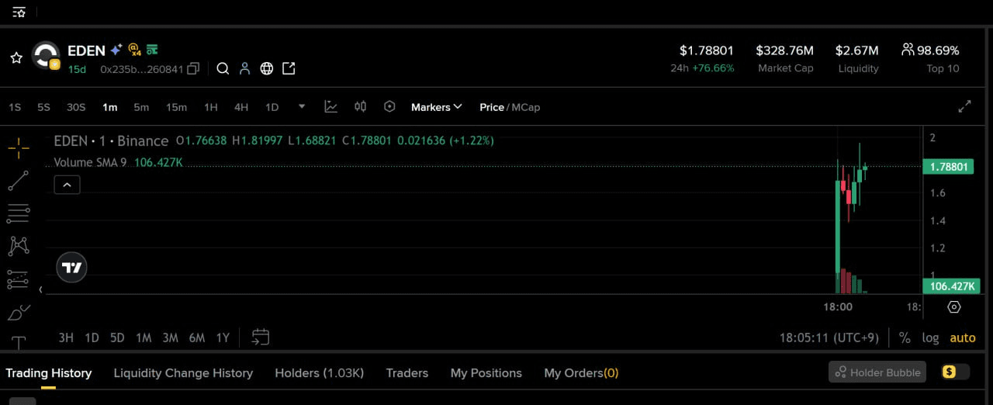Open the search magnifier icon

(223, 68)
